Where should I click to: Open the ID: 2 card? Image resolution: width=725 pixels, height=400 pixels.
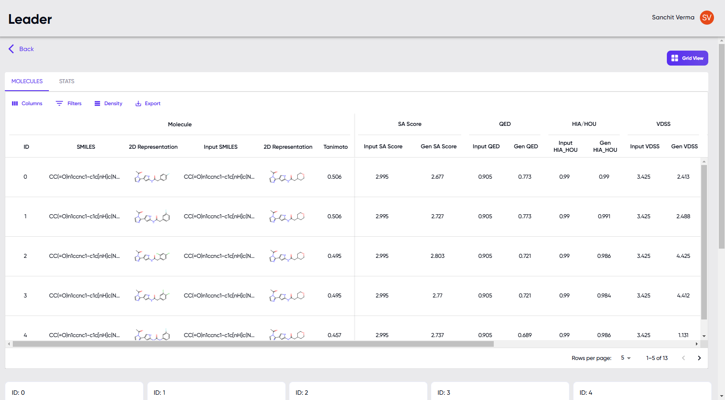click(358, 391)
